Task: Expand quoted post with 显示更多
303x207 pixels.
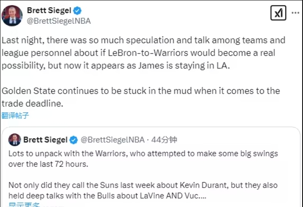Action: 25,205
